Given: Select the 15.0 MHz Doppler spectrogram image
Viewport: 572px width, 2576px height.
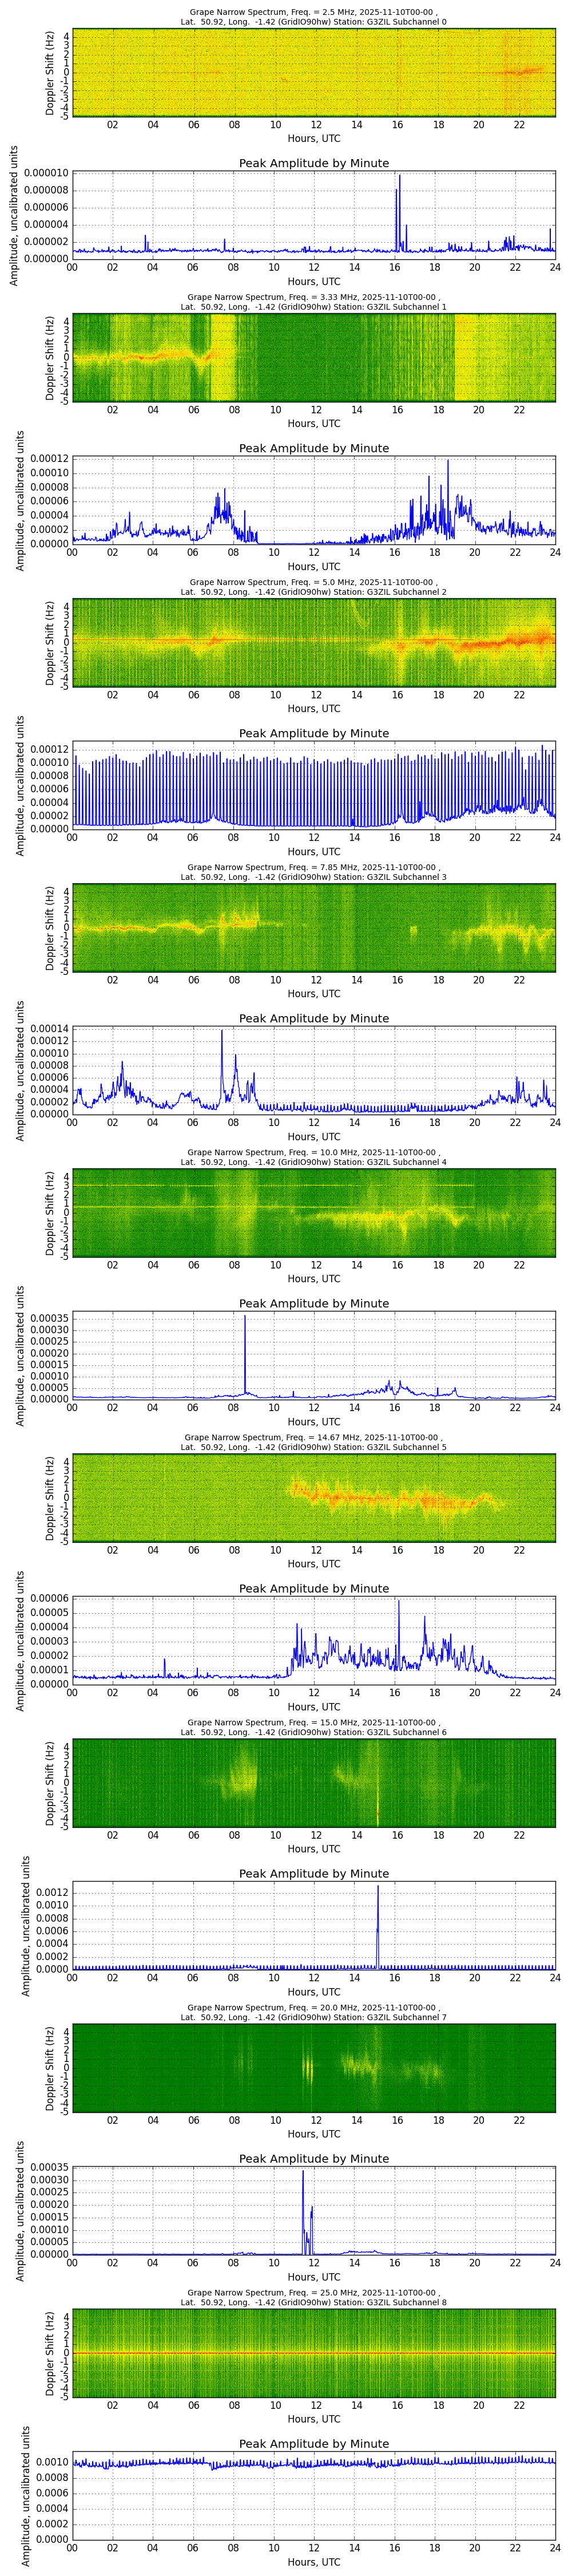Looking at the screenshot, I should click(313, 1783).
